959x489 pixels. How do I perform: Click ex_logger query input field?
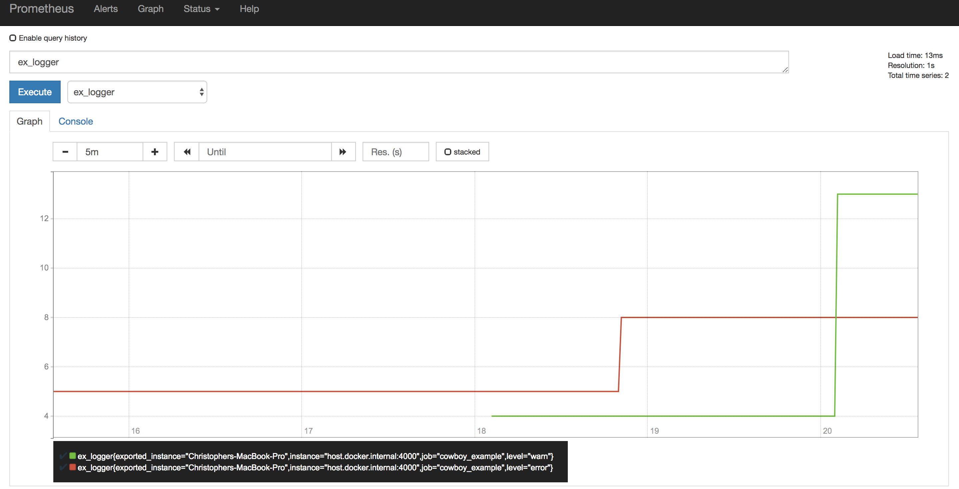(x=400, y=62)
